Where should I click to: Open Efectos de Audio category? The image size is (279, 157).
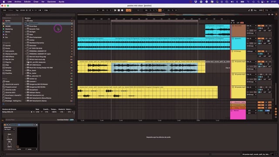coord(11,54)
